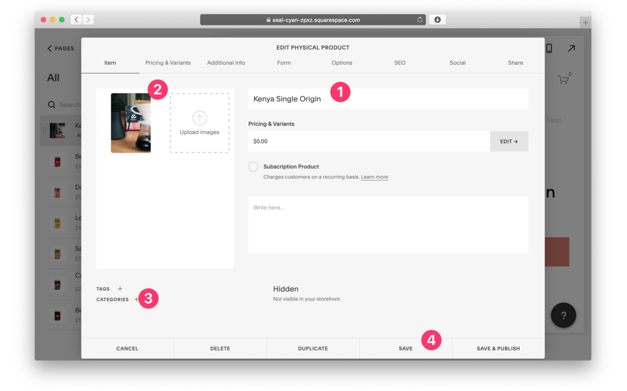Add a tag with the plus icon

click(x=120, y=289)
